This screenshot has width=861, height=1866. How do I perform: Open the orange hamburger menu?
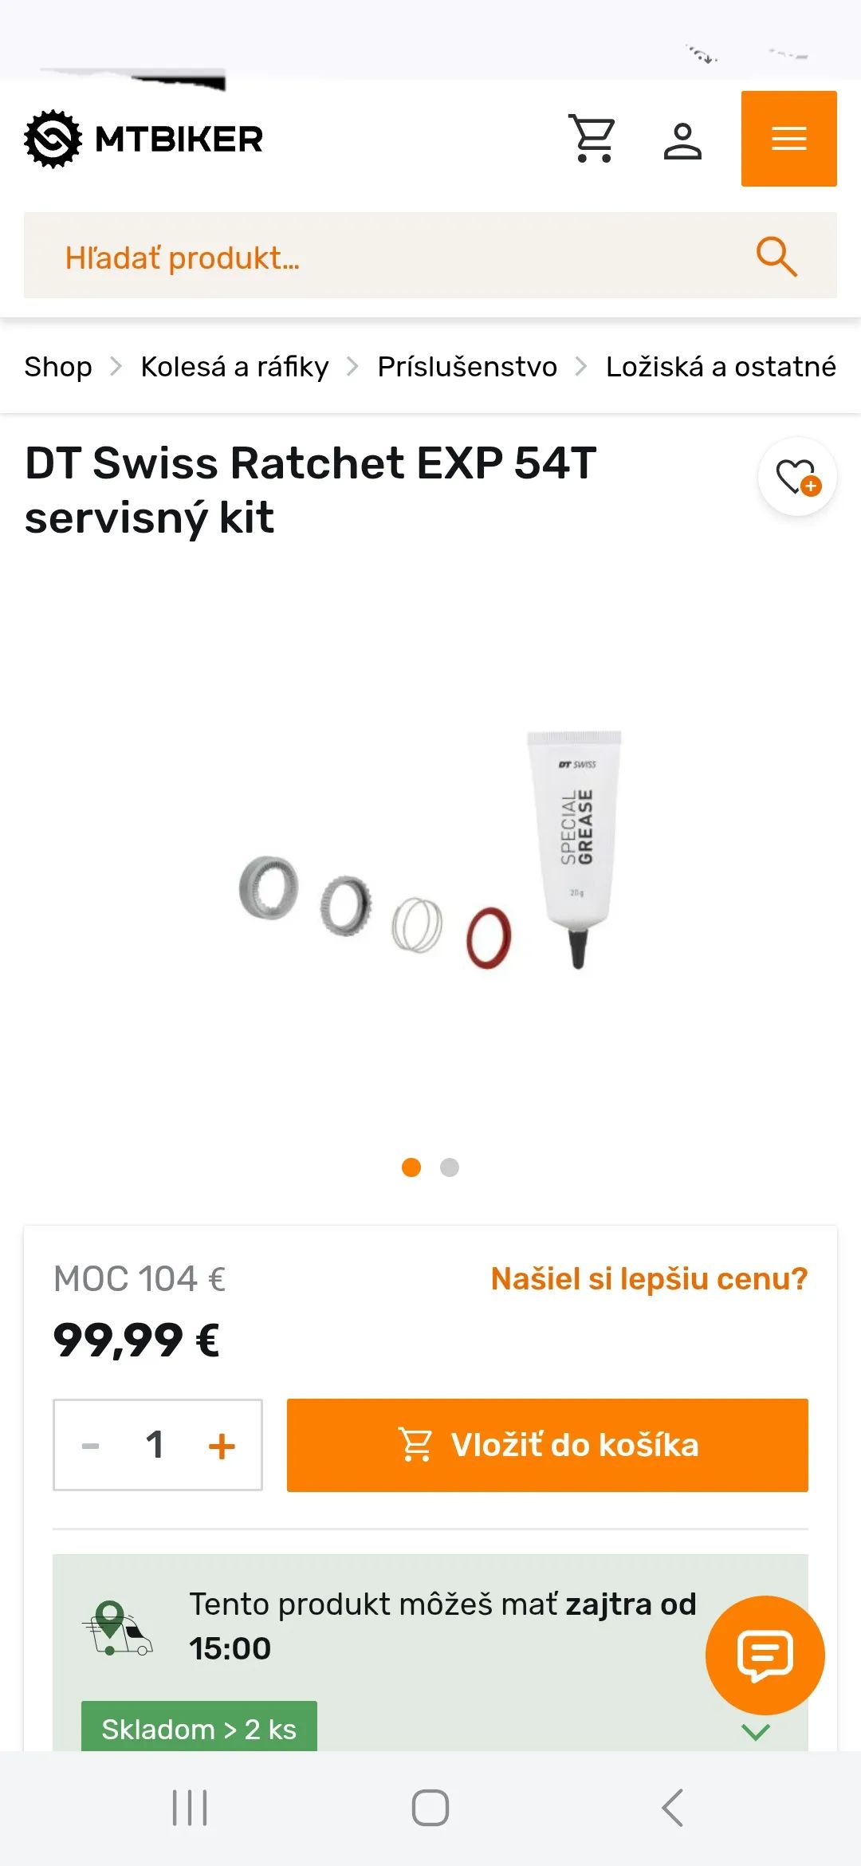click(788, 139)
